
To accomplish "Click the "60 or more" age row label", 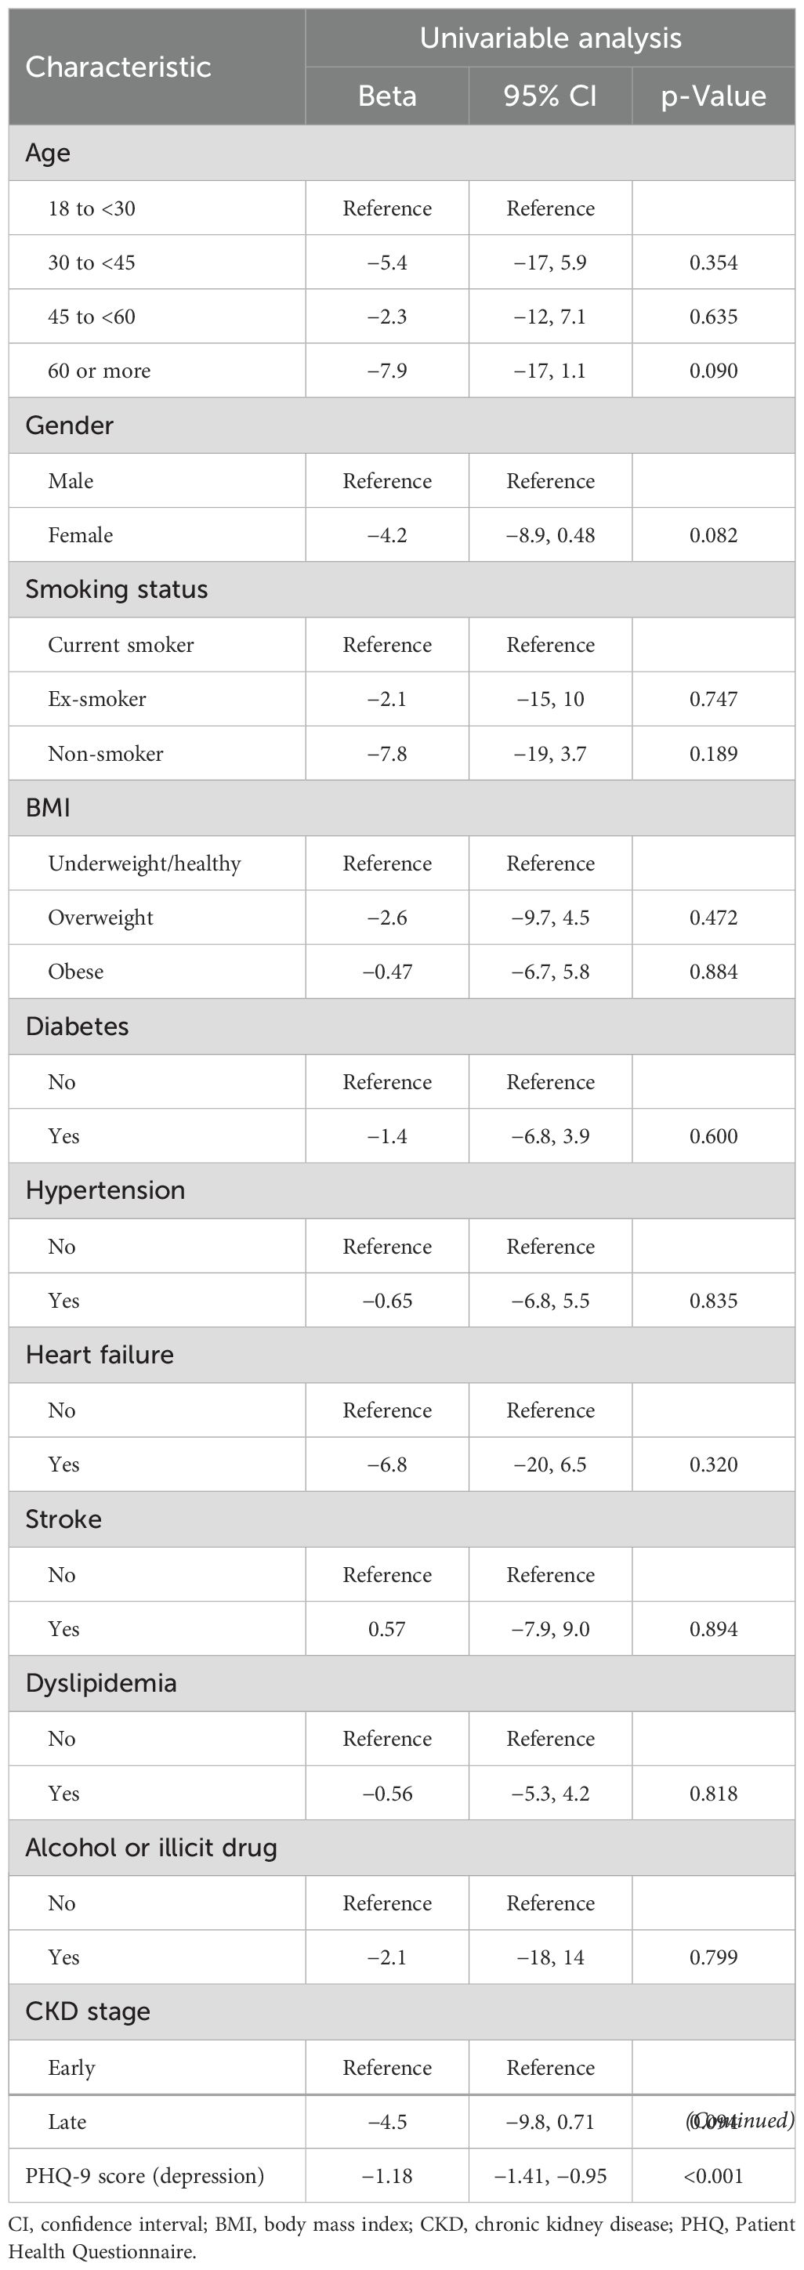I will pos(99,371).
